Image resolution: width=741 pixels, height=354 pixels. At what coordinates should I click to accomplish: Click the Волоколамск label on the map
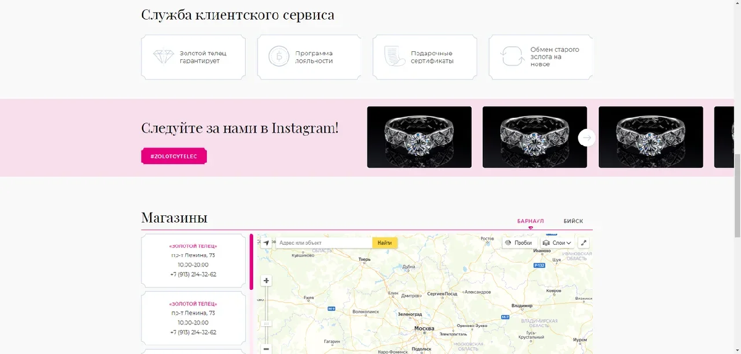click(365, 312)
